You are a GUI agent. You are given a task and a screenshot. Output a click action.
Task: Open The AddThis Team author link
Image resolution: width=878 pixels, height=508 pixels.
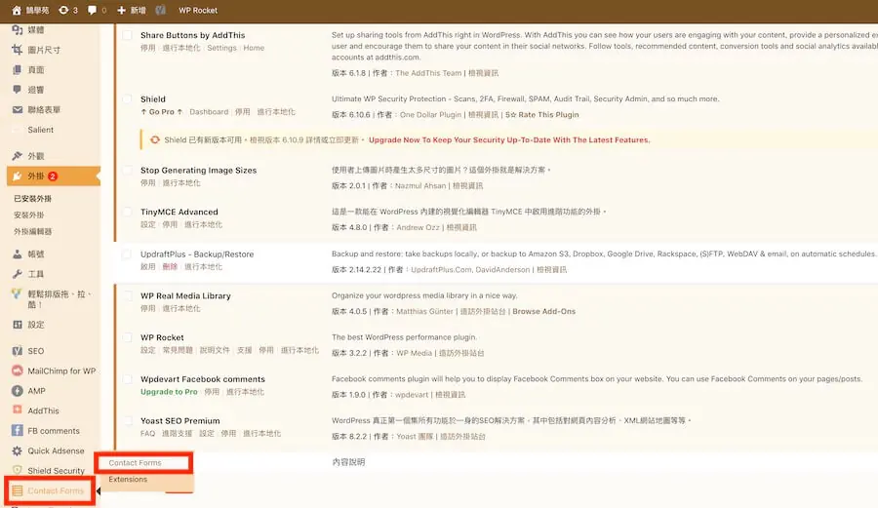428,73
